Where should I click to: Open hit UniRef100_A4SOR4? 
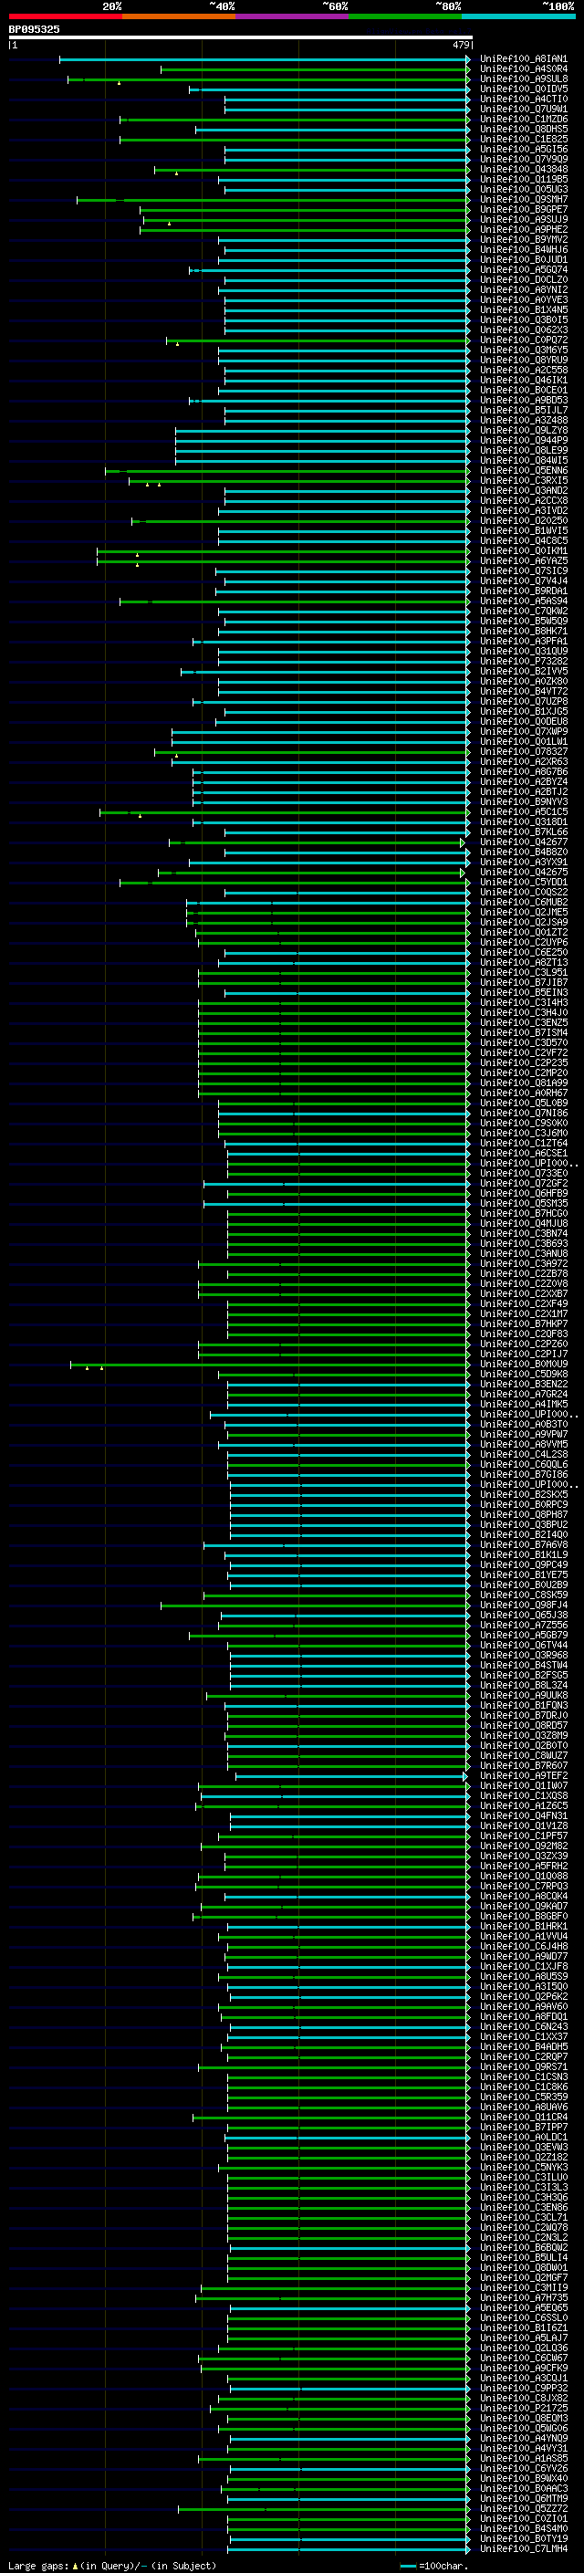pyautogui.click(x=523, y=69)
